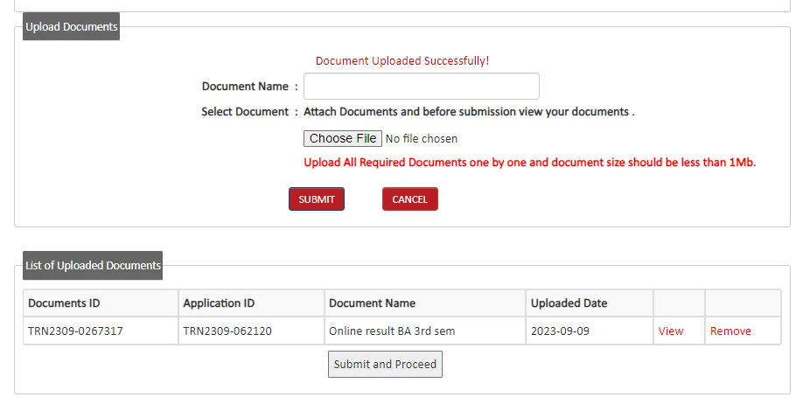Click Submit and Proceed

(x=385, y=365)
